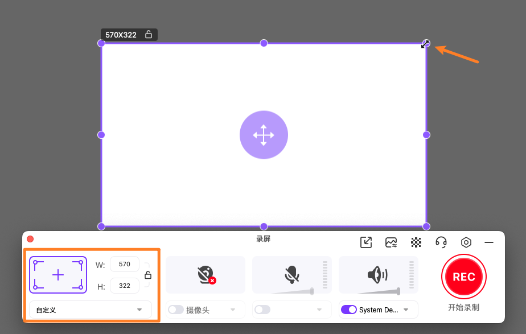
Task: Click the move crosshair circle in the capture area
Action: coord(264,135)
